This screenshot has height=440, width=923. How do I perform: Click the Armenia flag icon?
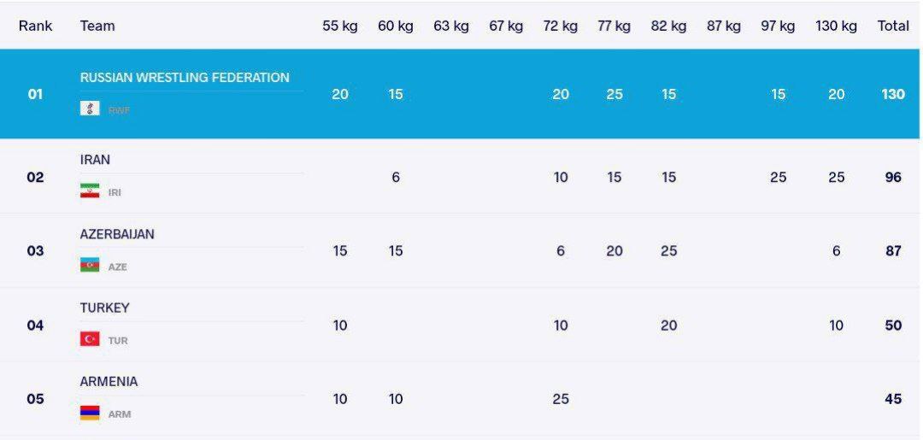point(90,414)
